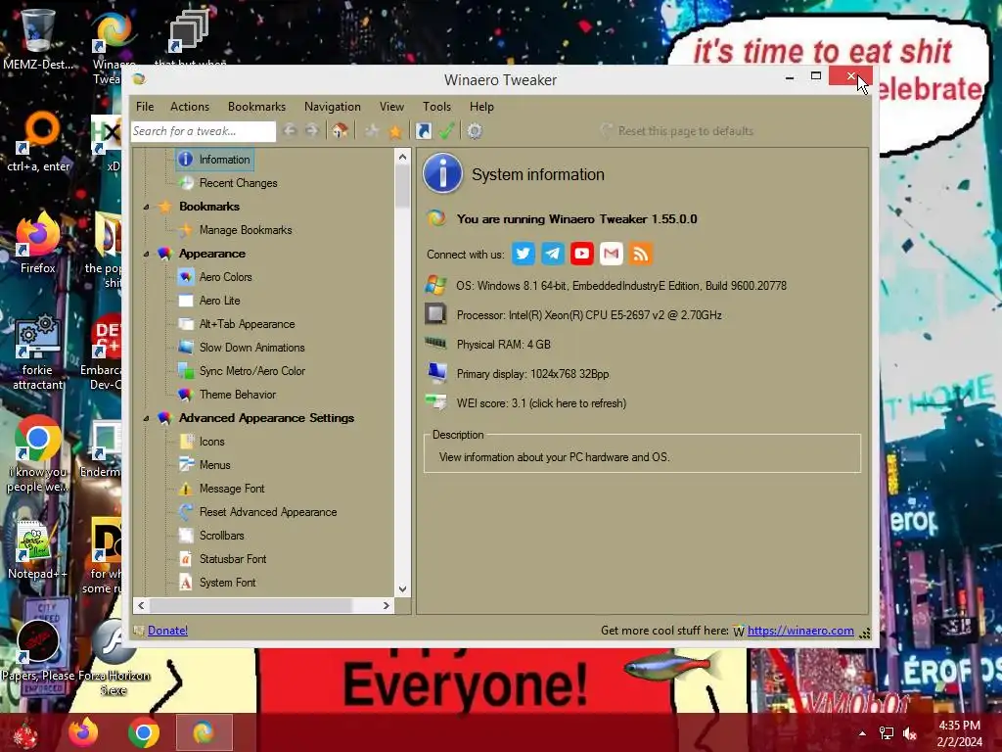Click the Donate! link
Image resolution: width=1002 pixels, height=752 pixels.
pos(167,631)
